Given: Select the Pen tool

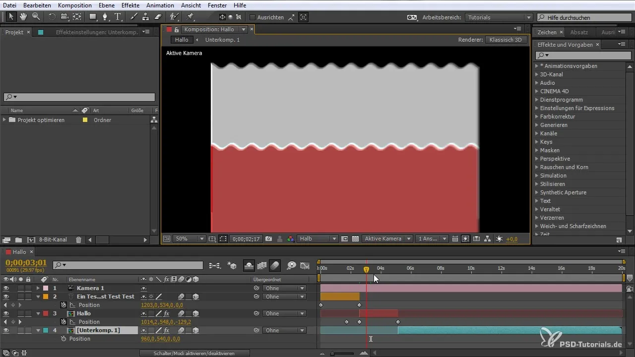Looking at the screenshot, I should [105, 17].
